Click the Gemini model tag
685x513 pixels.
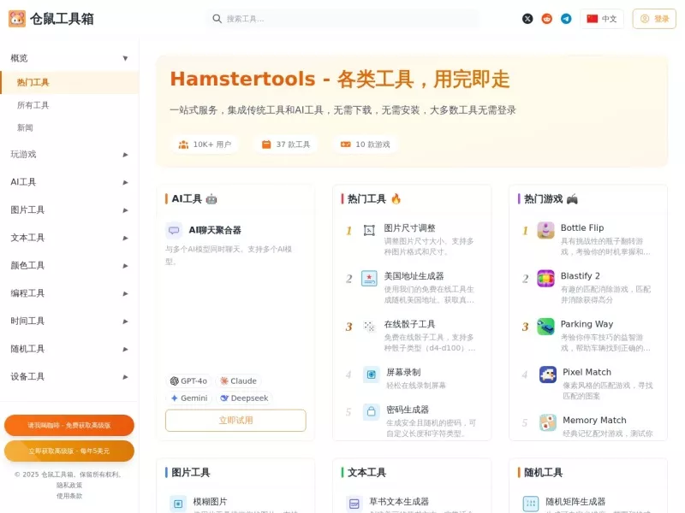[x=188, y=398]
